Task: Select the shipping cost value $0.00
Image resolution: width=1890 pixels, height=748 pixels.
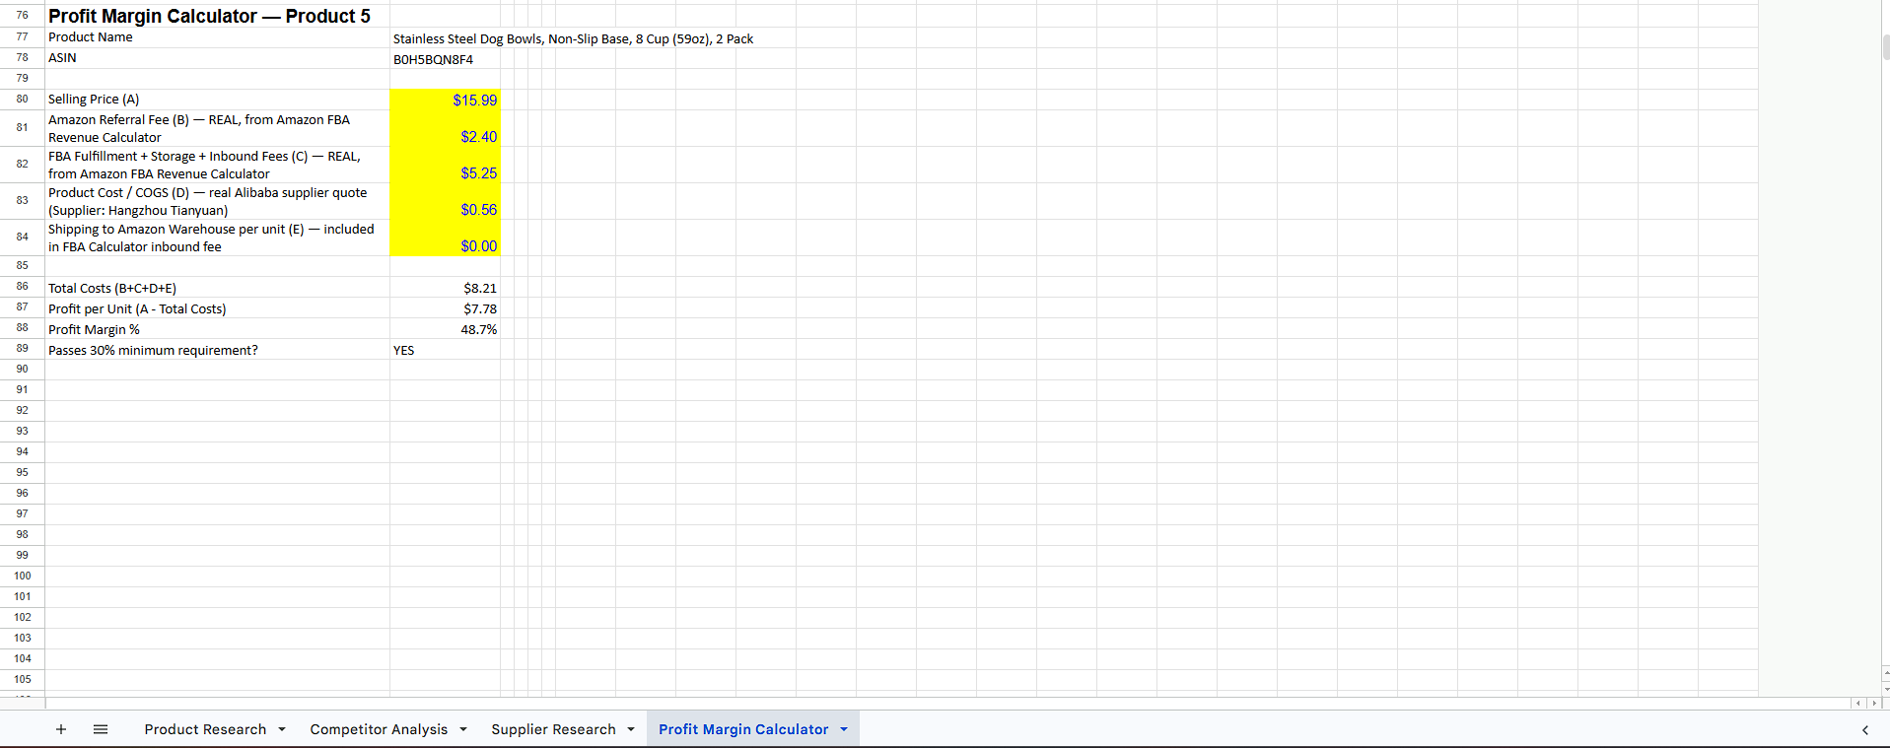Action: pyautogui.click(x=445, y=238)
